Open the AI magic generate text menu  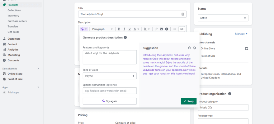[x=84, y=29]
